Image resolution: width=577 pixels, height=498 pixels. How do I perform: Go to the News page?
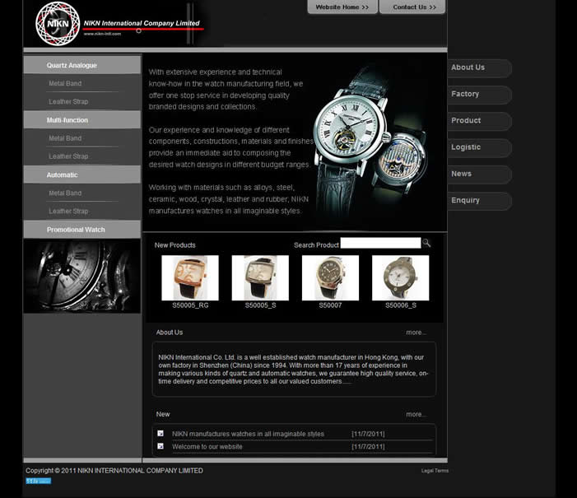click(x=479, y=174)
